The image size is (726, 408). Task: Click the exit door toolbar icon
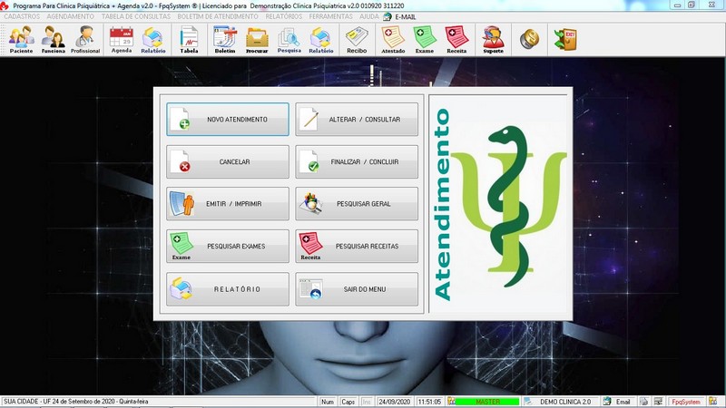coord(565,39)
